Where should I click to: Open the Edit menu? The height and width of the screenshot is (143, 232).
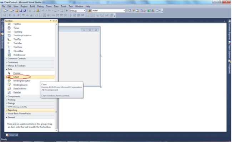(x=9, y=6)
